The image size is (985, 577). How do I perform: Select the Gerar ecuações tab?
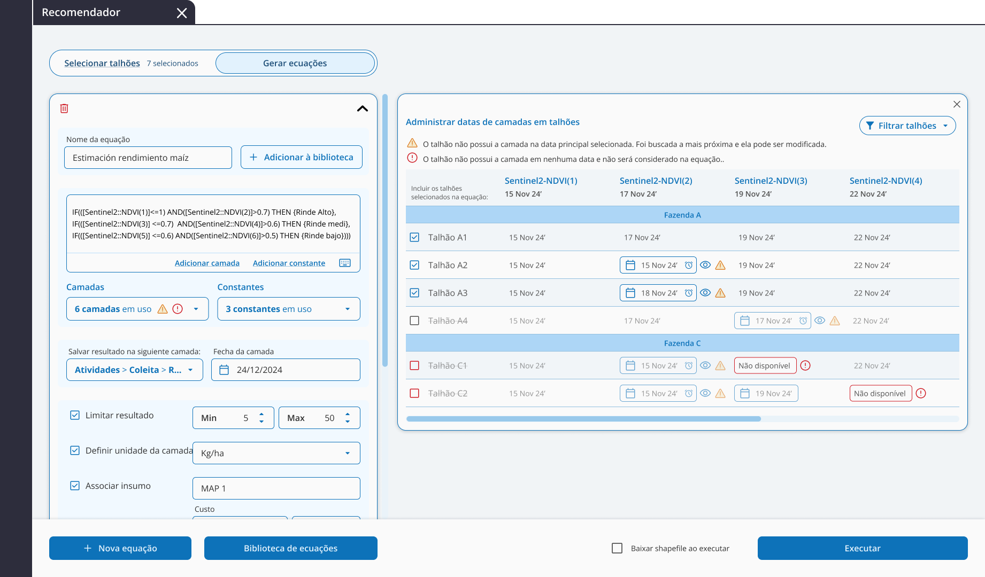pyautogui.click(x=295, y=63)
